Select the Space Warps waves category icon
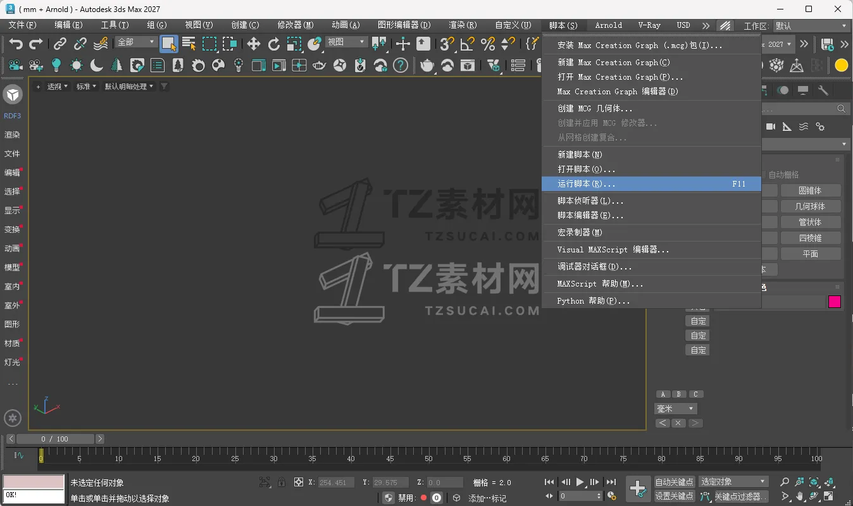The height and width of the screenshot is (506, 853). pyautogui.click(x=804, y=126)
